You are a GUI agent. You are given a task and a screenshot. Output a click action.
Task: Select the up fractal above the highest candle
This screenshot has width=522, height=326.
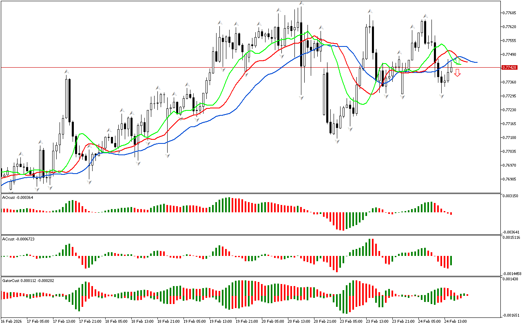301,3
